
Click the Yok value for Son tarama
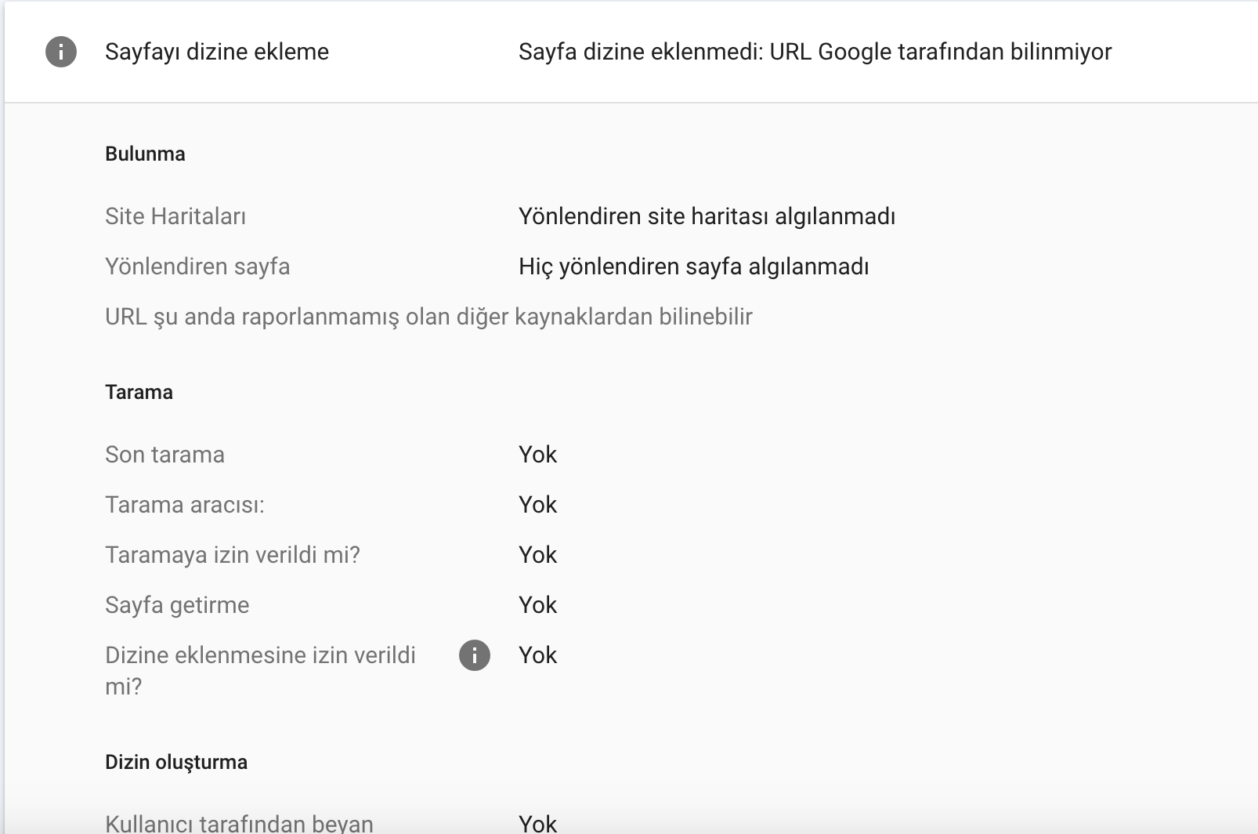[537, 455]
